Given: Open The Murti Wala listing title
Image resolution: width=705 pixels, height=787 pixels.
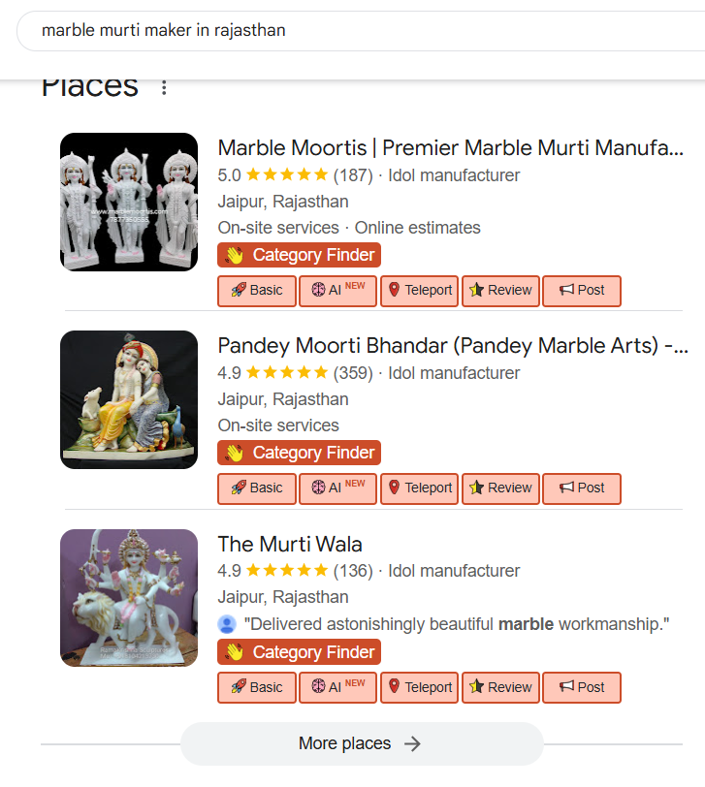Looking at the screenshot, I should [x=290, y=545].
